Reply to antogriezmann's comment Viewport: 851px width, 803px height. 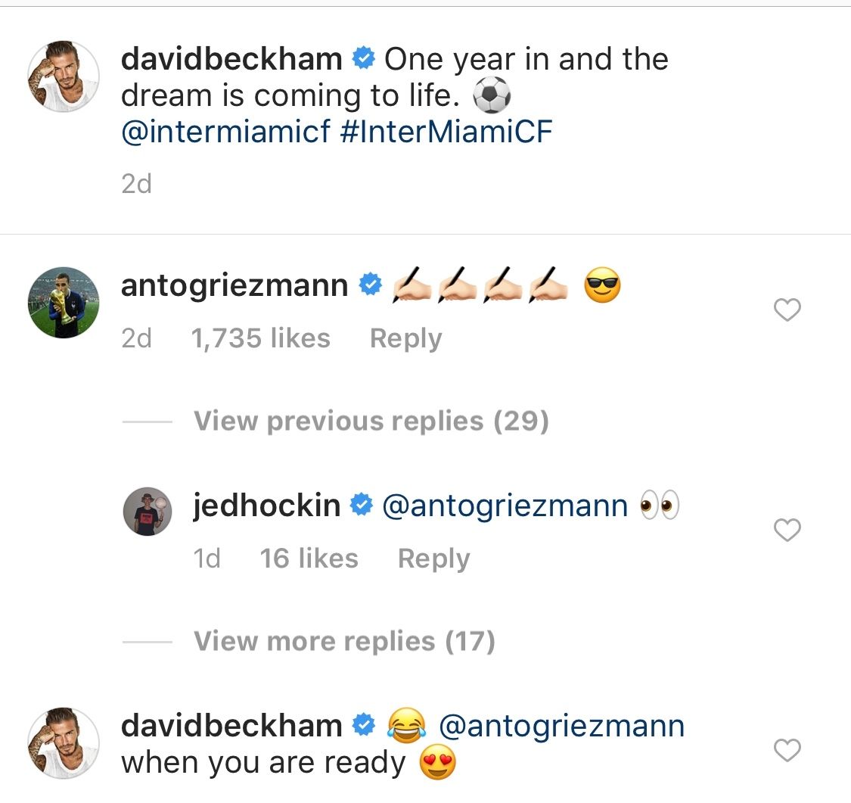(405, 338)
